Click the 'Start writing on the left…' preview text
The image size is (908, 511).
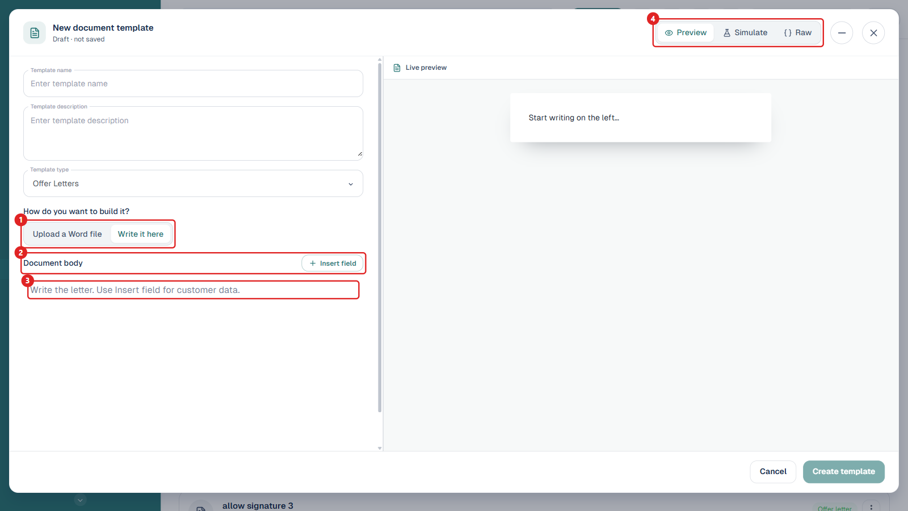[574, 118]
